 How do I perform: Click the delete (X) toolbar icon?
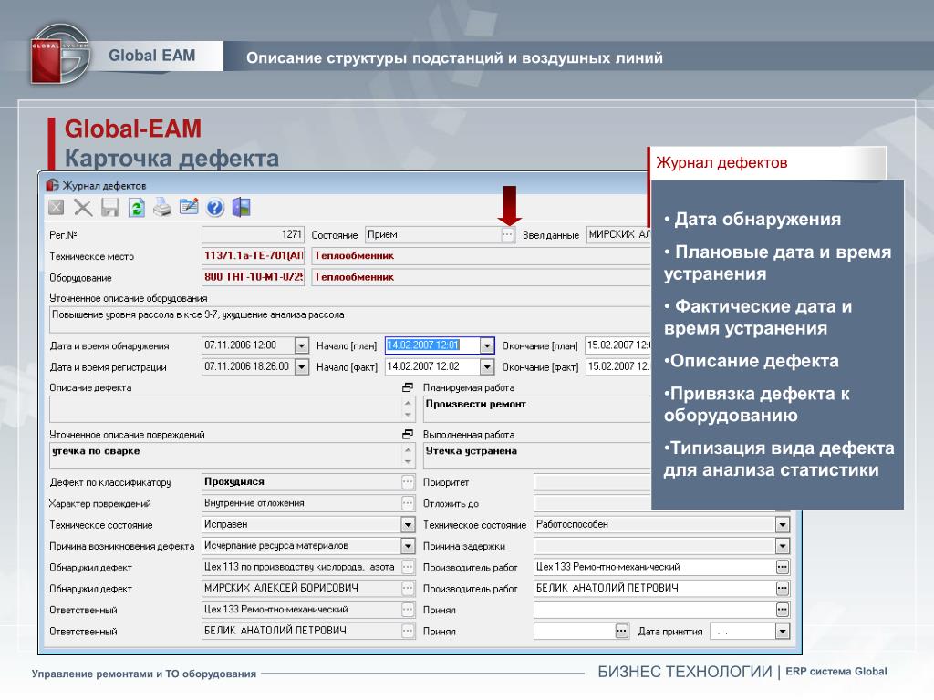point(83,208)
